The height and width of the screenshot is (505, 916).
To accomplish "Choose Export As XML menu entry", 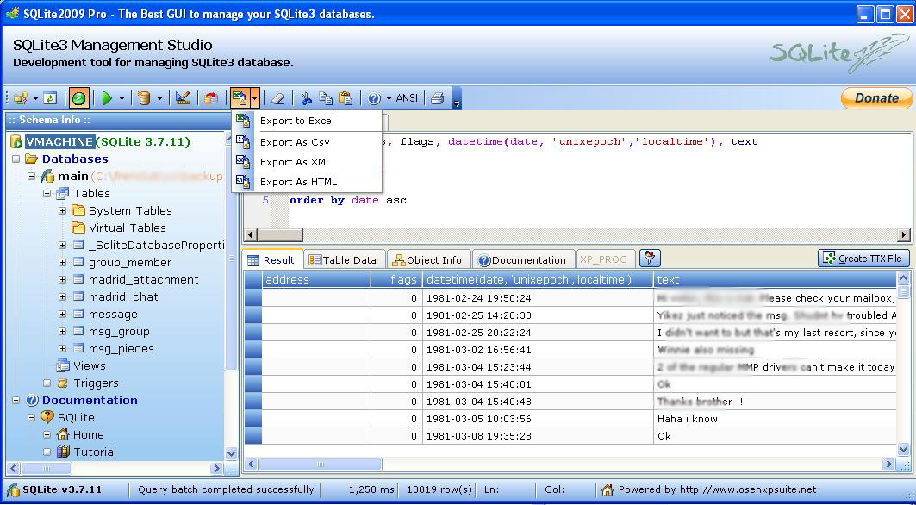I will pos(307,162).
